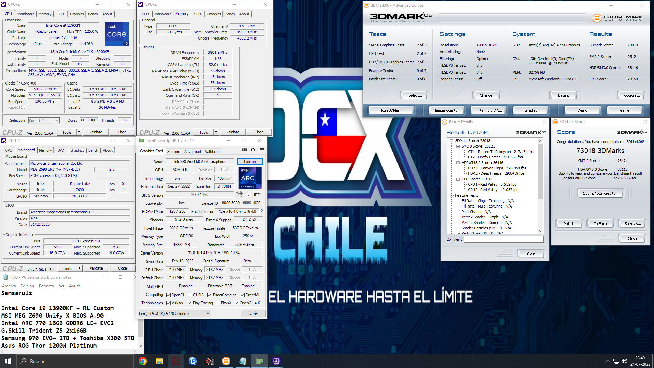Toggle the OpenCL checkbox

pyautogui.click(x=168, y=295)
